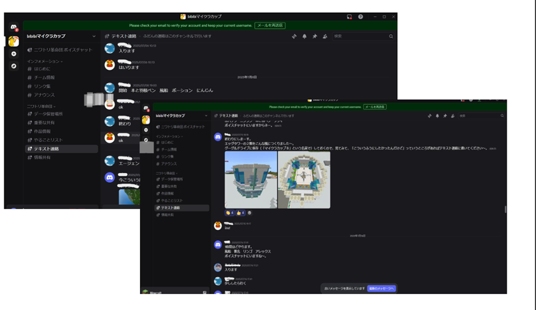Screen dimensions: 536x310
Task: Show pinned messages in back window
Action: pos(315,36)
